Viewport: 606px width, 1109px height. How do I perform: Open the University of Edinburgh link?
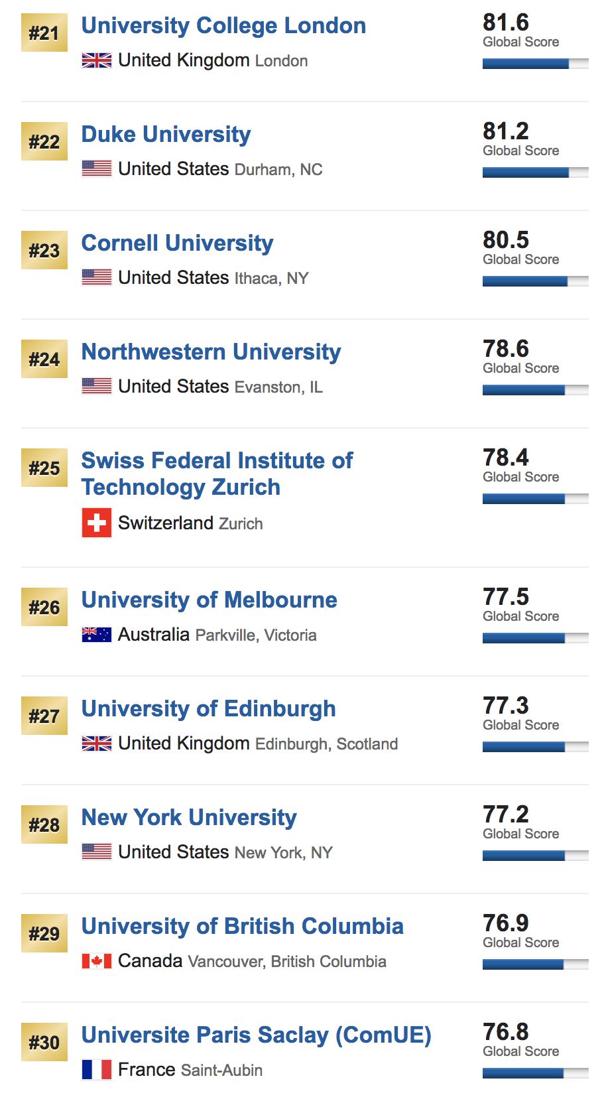pos(208,709)
